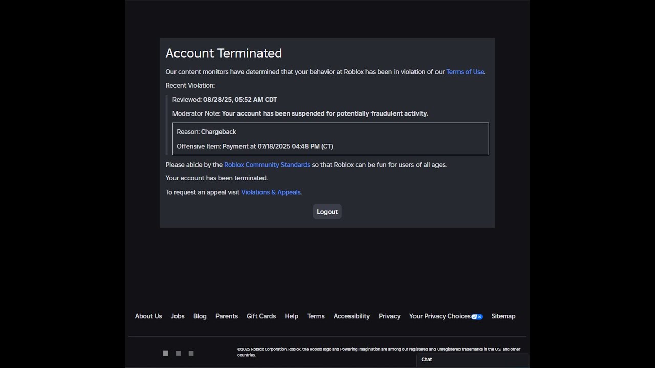655x368 pixels.
Task: Click the Logout button
Action: pyautogui.click(x=327, y=212)
